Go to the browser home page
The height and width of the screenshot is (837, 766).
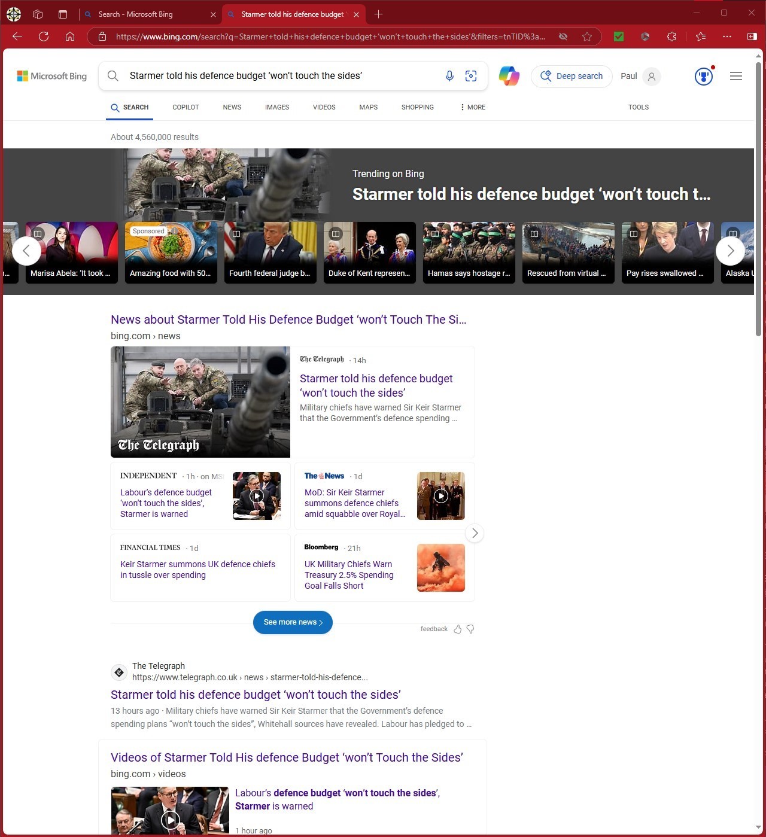click(x=70, y=36)
